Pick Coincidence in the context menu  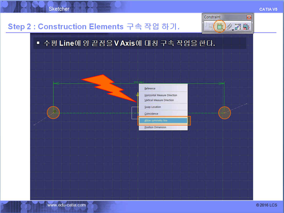pyautogui.click(x=151, y=114)
